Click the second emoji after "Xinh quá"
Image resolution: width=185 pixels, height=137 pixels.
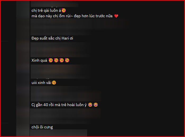point(56,60)
